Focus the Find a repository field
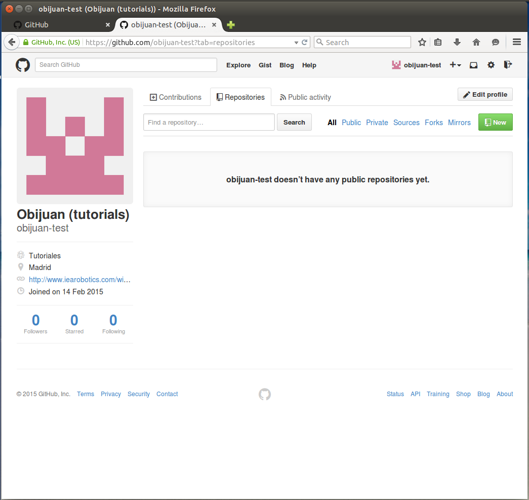This screenshot has width=529, height=500. (x=209, y=123)
